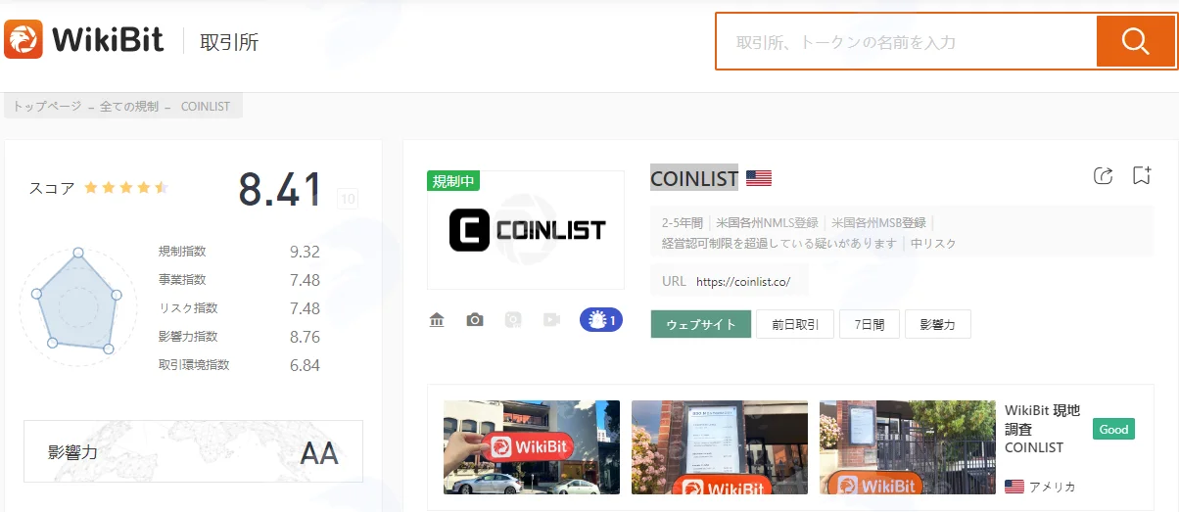Screen dimensions: 1179x512
Task: Click the 2-5年間 tag
Action: 683,223
